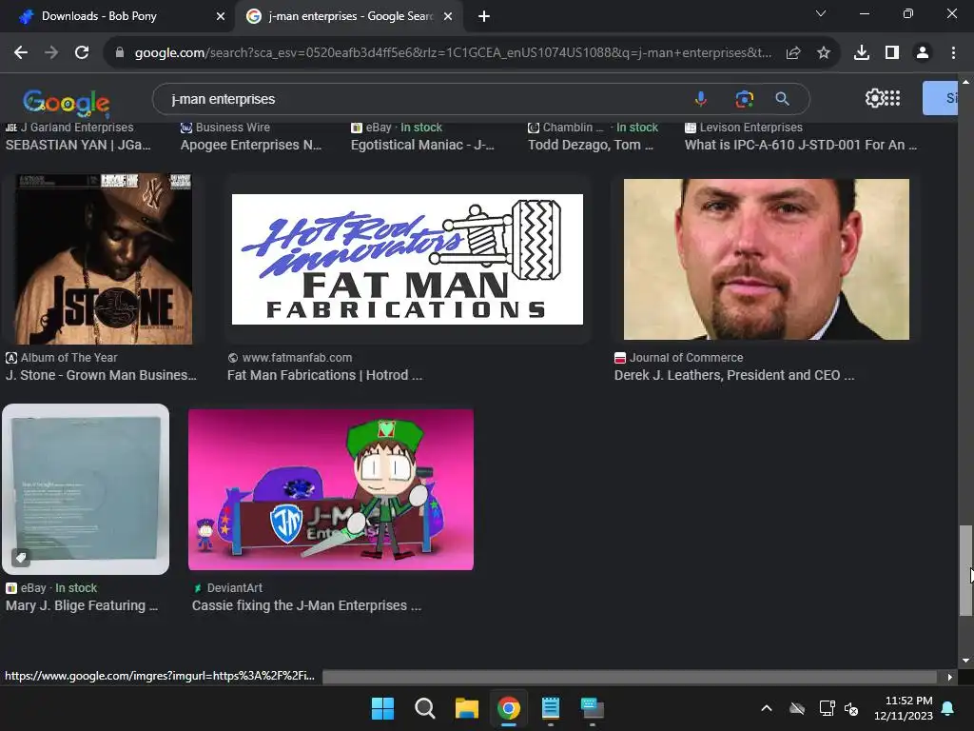Close the Google Search tab
The image size is (974, 731).
point(448,16)
